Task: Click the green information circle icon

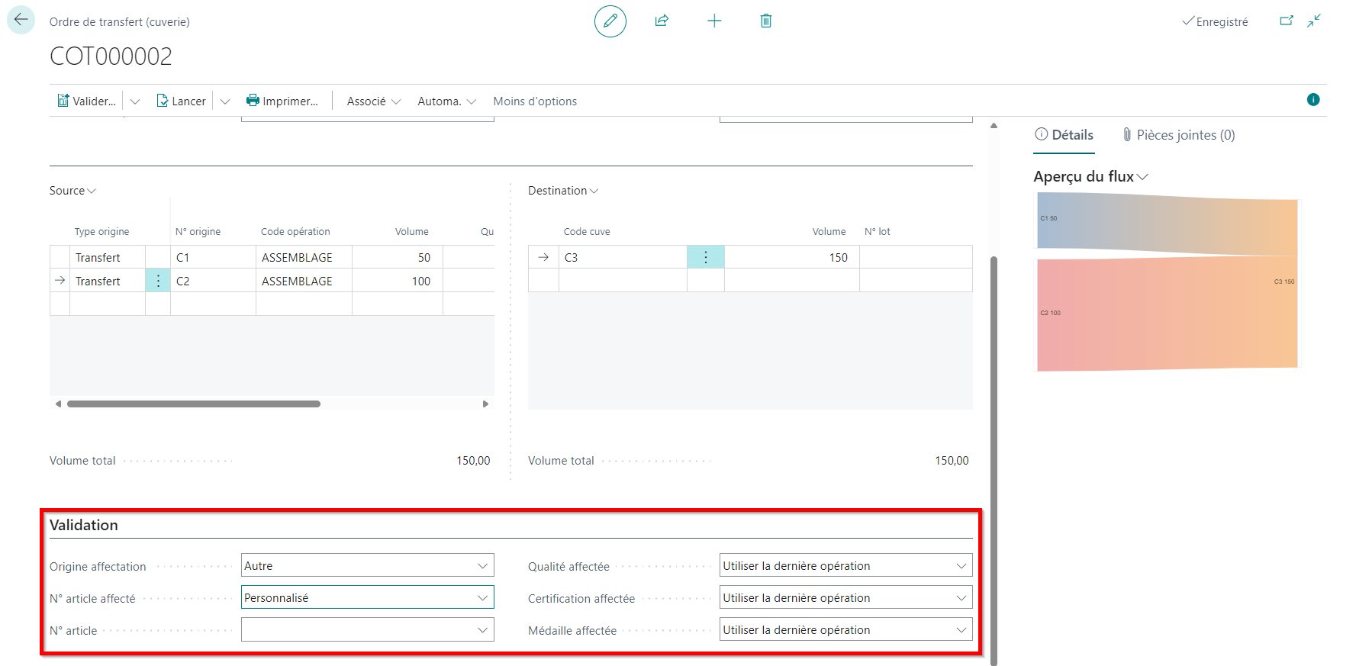Action: coord(1313,99)
